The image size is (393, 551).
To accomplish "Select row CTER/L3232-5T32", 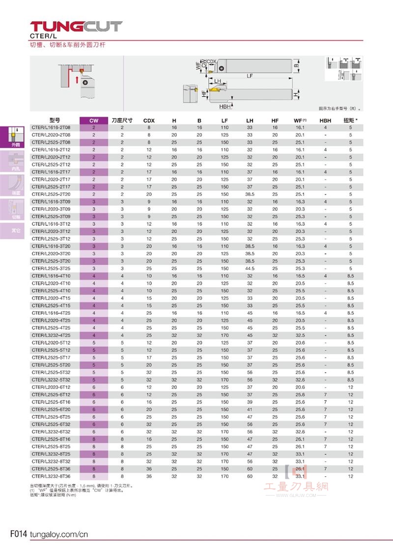I will 196,380.
